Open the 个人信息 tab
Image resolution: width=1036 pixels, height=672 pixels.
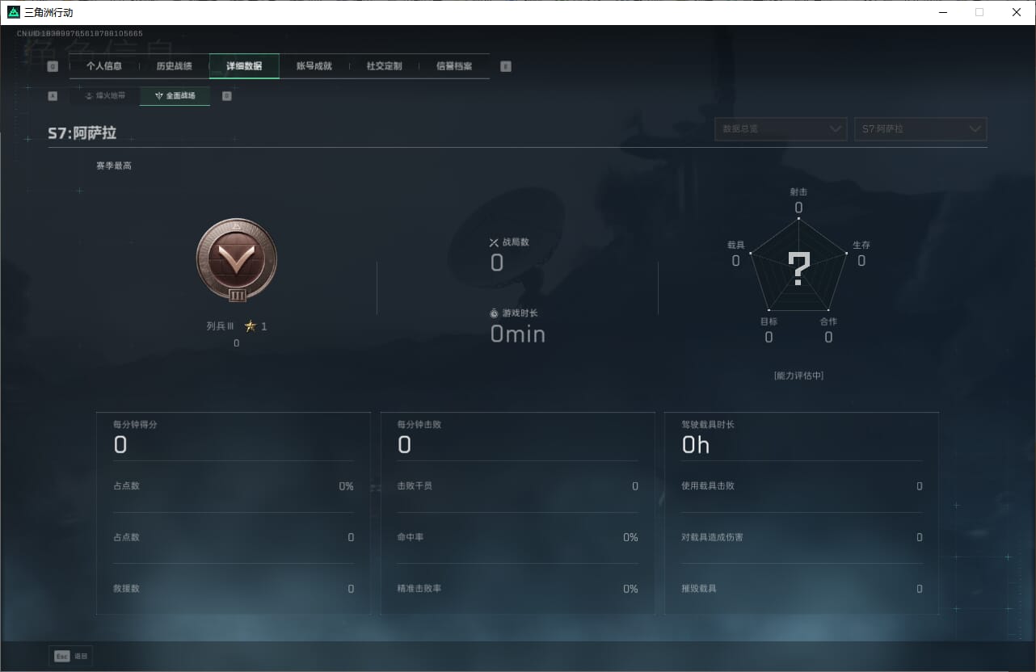(104, 66)
